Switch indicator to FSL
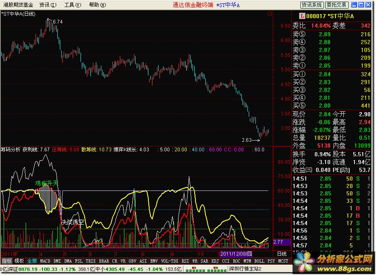This screenshot has height=275, width=376. pyautogui.click(x=79, y=261)
